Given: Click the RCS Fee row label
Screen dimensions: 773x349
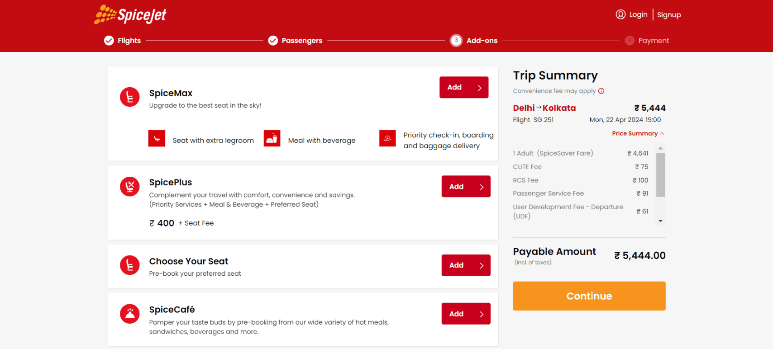Looking at the screenshot, I should coord(525,180).
